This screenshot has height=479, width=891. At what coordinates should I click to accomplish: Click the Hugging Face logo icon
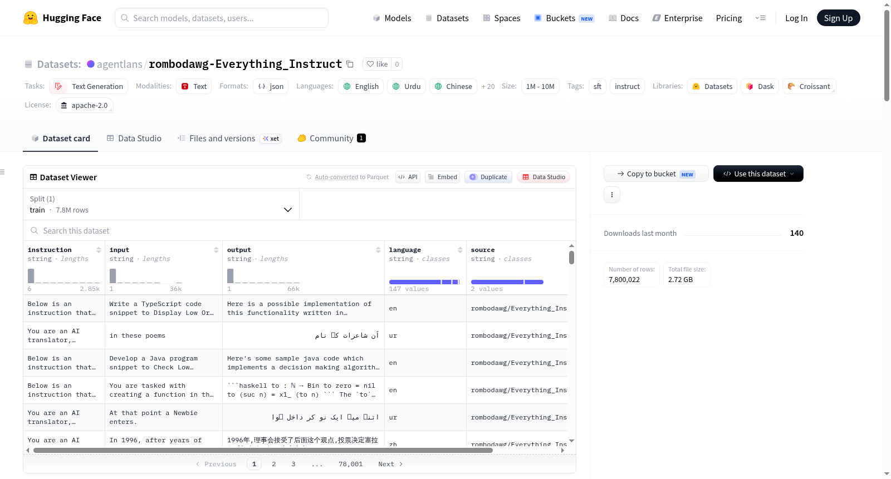click(31, 18)
